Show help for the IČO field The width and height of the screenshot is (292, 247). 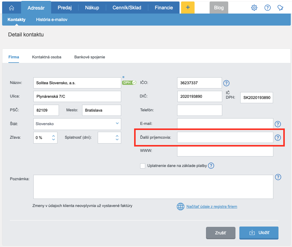pos(226,83)
